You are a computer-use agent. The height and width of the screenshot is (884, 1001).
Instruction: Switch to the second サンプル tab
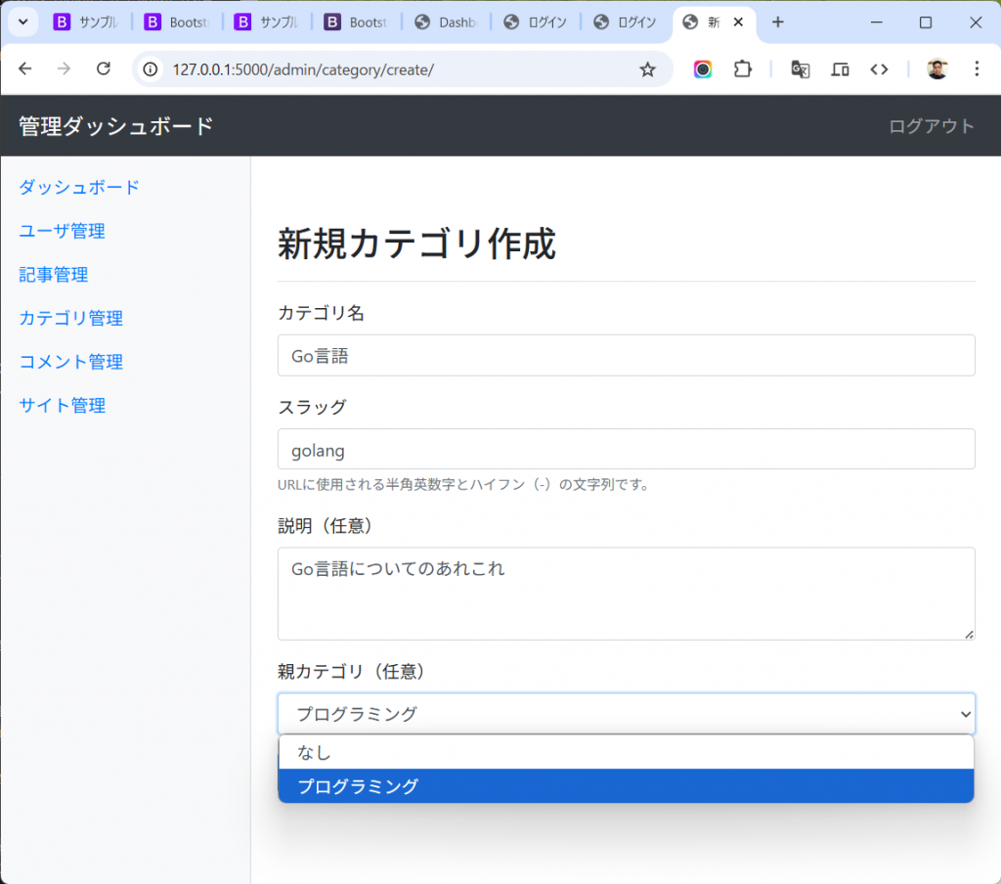(267, 22)
